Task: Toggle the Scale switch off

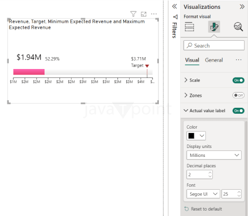Action: [x=238, y=80]
